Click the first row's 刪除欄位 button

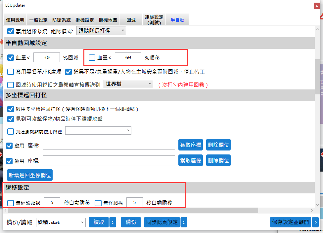(x=218, y=145)
